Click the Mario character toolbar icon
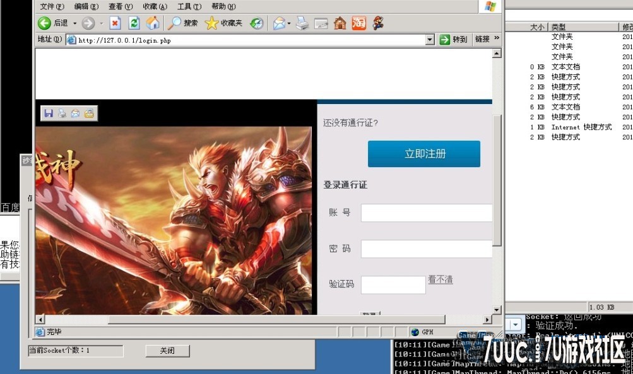The height and width of the screenshot is (374, 633). [378, 23]
